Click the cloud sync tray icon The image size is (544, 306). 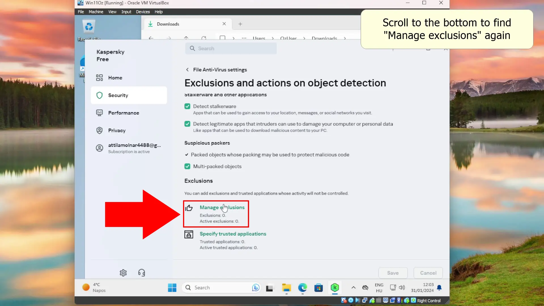pyautogui.click(x=365, y=288)
